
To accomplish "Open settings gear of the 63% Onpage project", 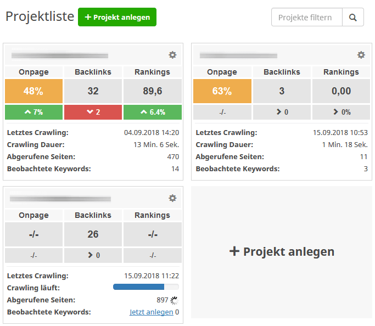I will [x=361, y=55].
